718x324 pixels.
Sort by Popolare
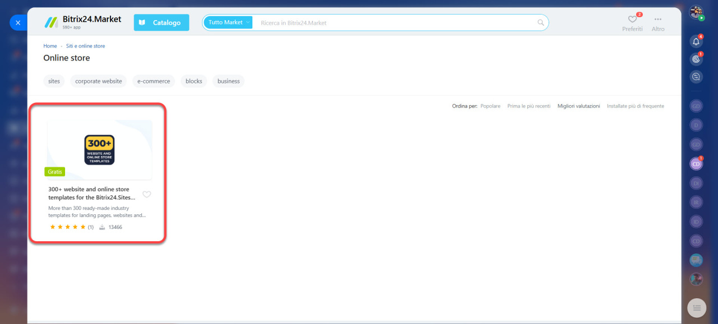490,106
